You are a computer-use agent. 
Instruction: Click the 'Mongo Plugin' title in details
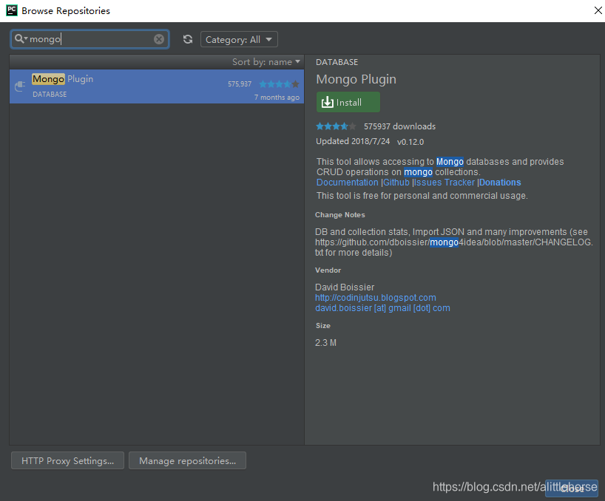356,79
